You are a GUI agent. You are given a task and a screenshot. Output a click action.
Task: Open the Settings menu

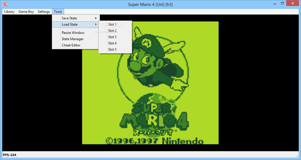pyautogui.click(x=44, y=12)
